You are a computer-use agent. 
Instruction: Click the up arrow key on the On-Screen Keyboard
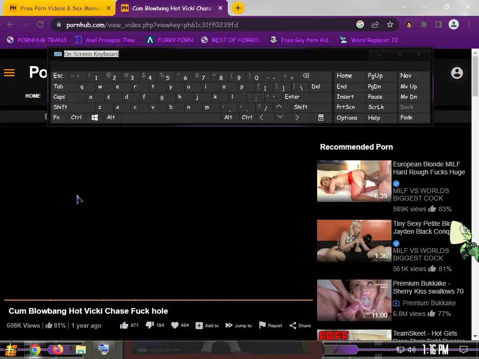pos(279,107)
